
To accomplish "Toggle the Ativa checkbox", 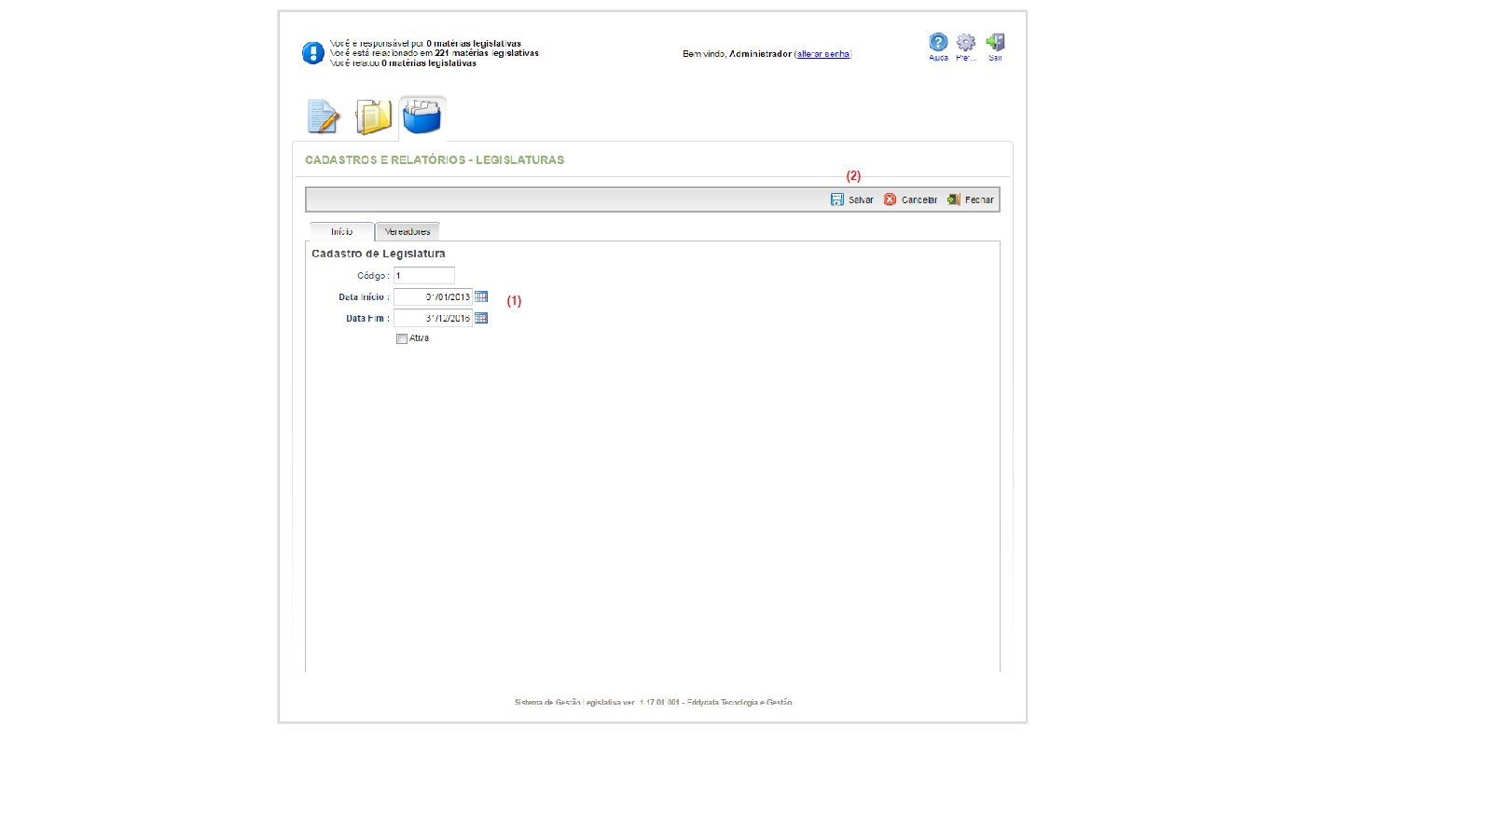I will 402,339.
